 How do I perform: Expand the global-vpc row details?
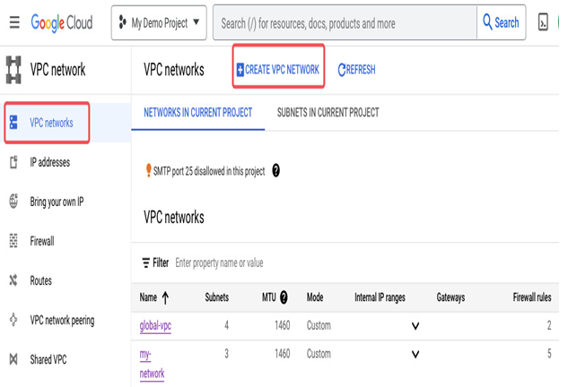coord(415,326)
